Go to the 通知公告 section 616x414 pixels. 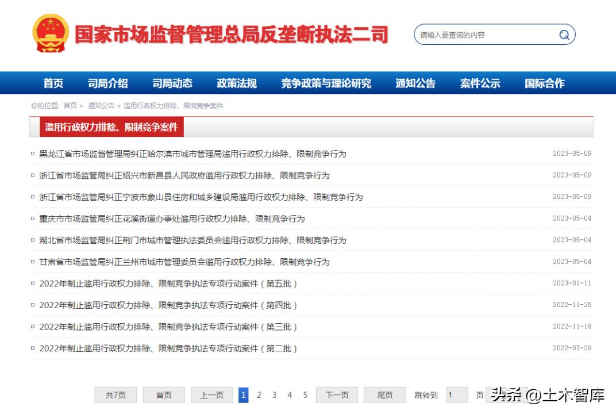tap(414, 83)
